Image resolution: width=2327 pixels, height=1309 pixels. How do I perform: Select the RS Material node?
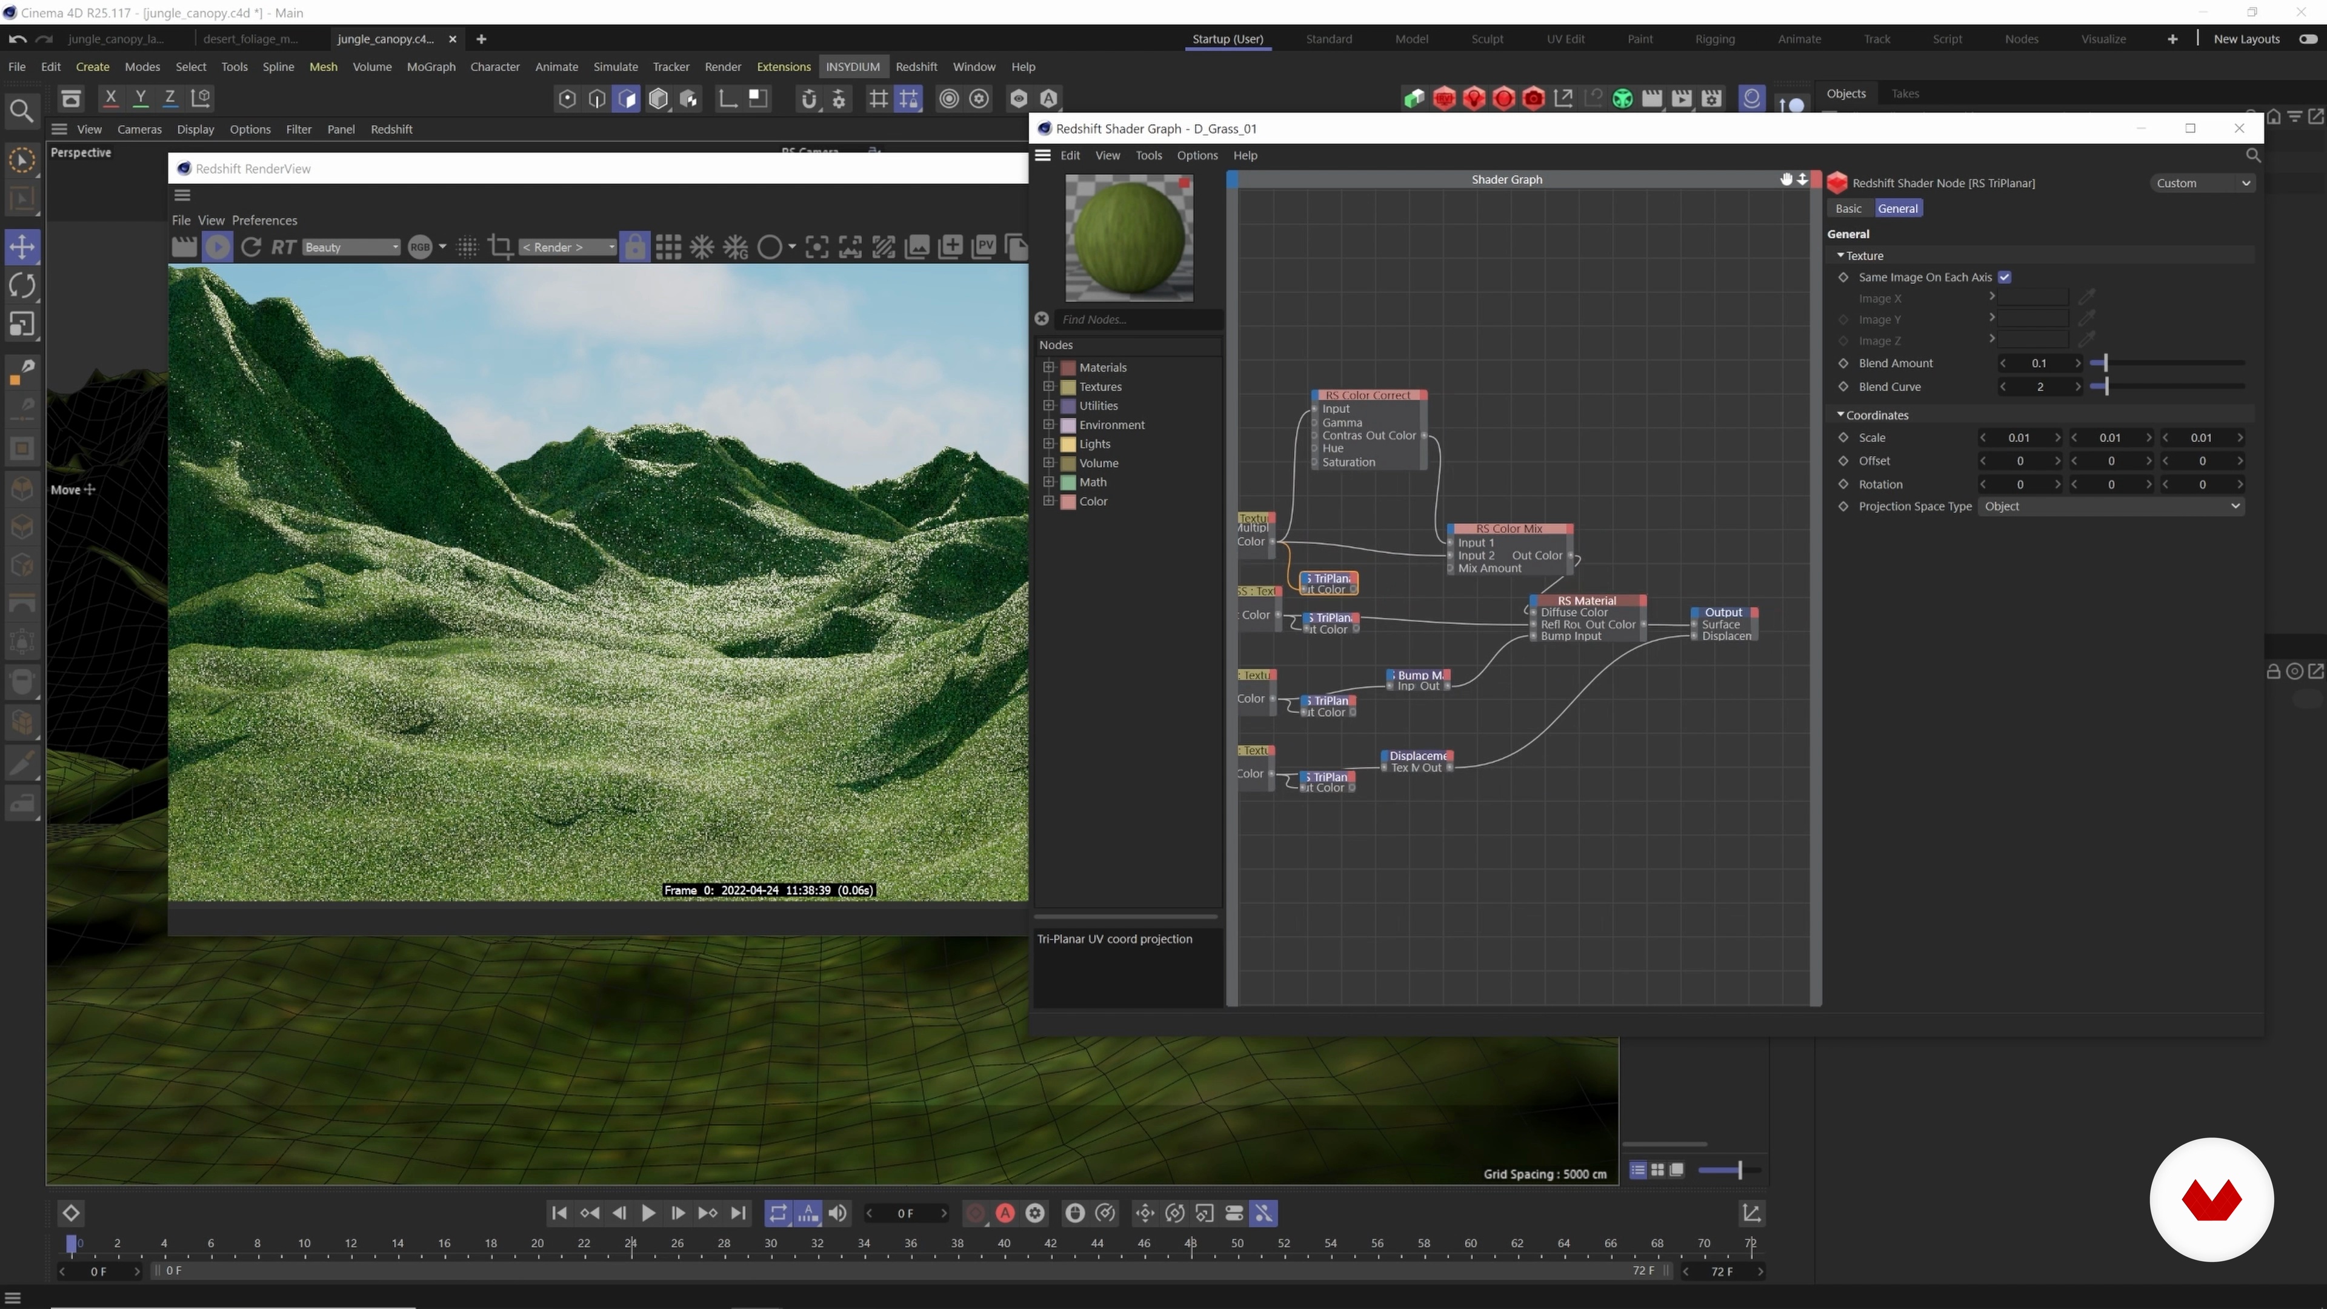(1586, 600)
